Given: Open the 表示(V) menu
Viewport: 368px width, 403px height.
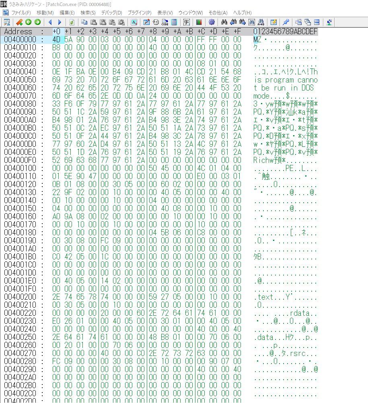Looking at the screenshot, I should [165, 12].
